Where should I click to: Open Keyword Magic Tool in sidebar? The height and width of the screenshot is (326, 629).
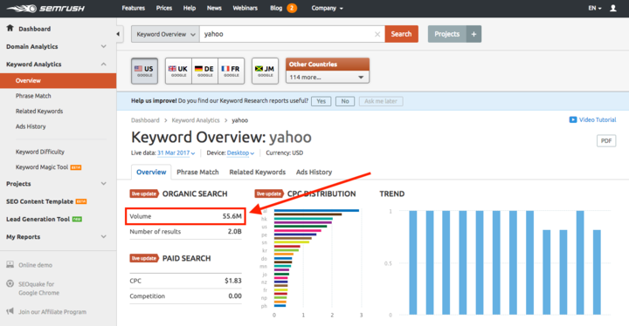coord(42,167)
